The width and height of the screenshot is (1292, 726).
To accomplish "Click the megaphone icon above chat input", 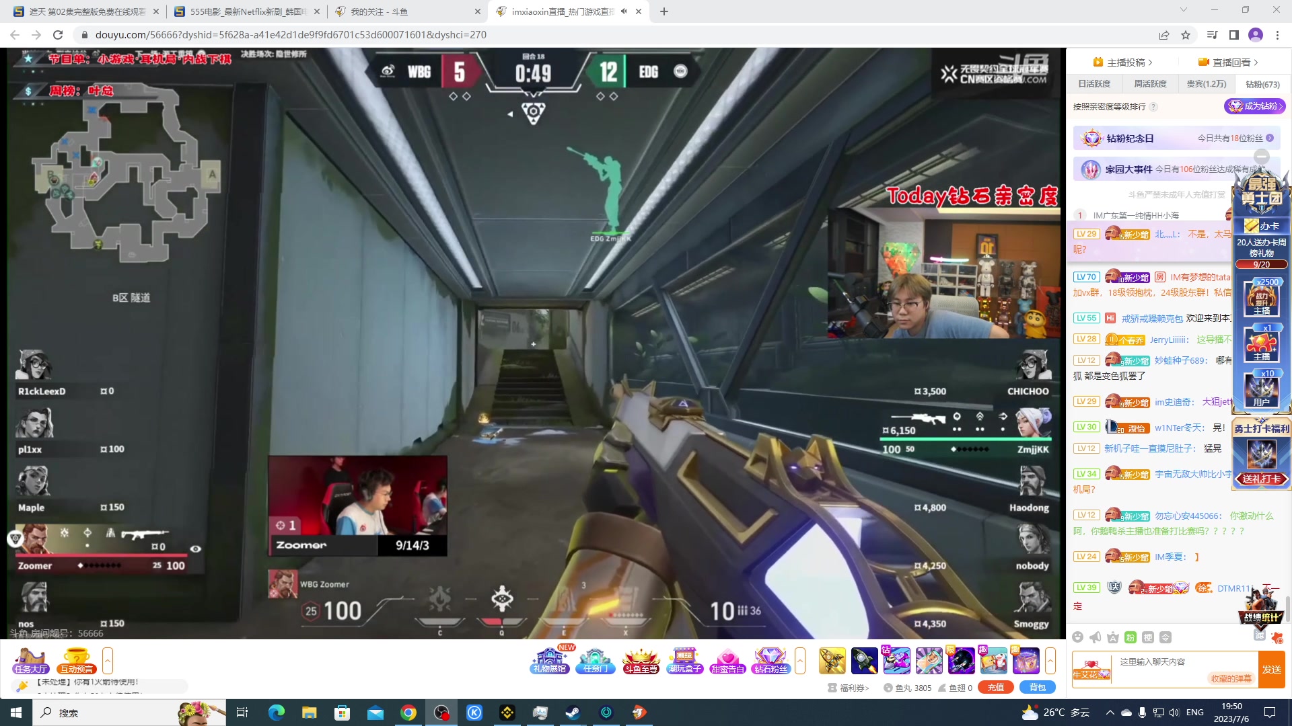I will tap(1096, 637).
